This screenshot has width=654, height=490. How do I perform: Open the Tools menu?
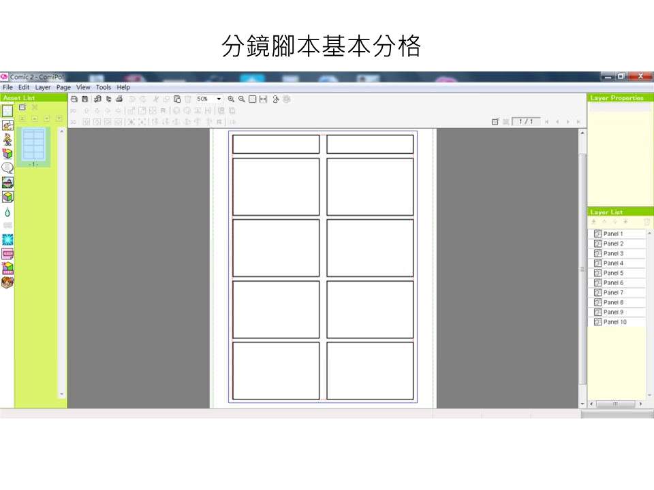pos(104,87)
